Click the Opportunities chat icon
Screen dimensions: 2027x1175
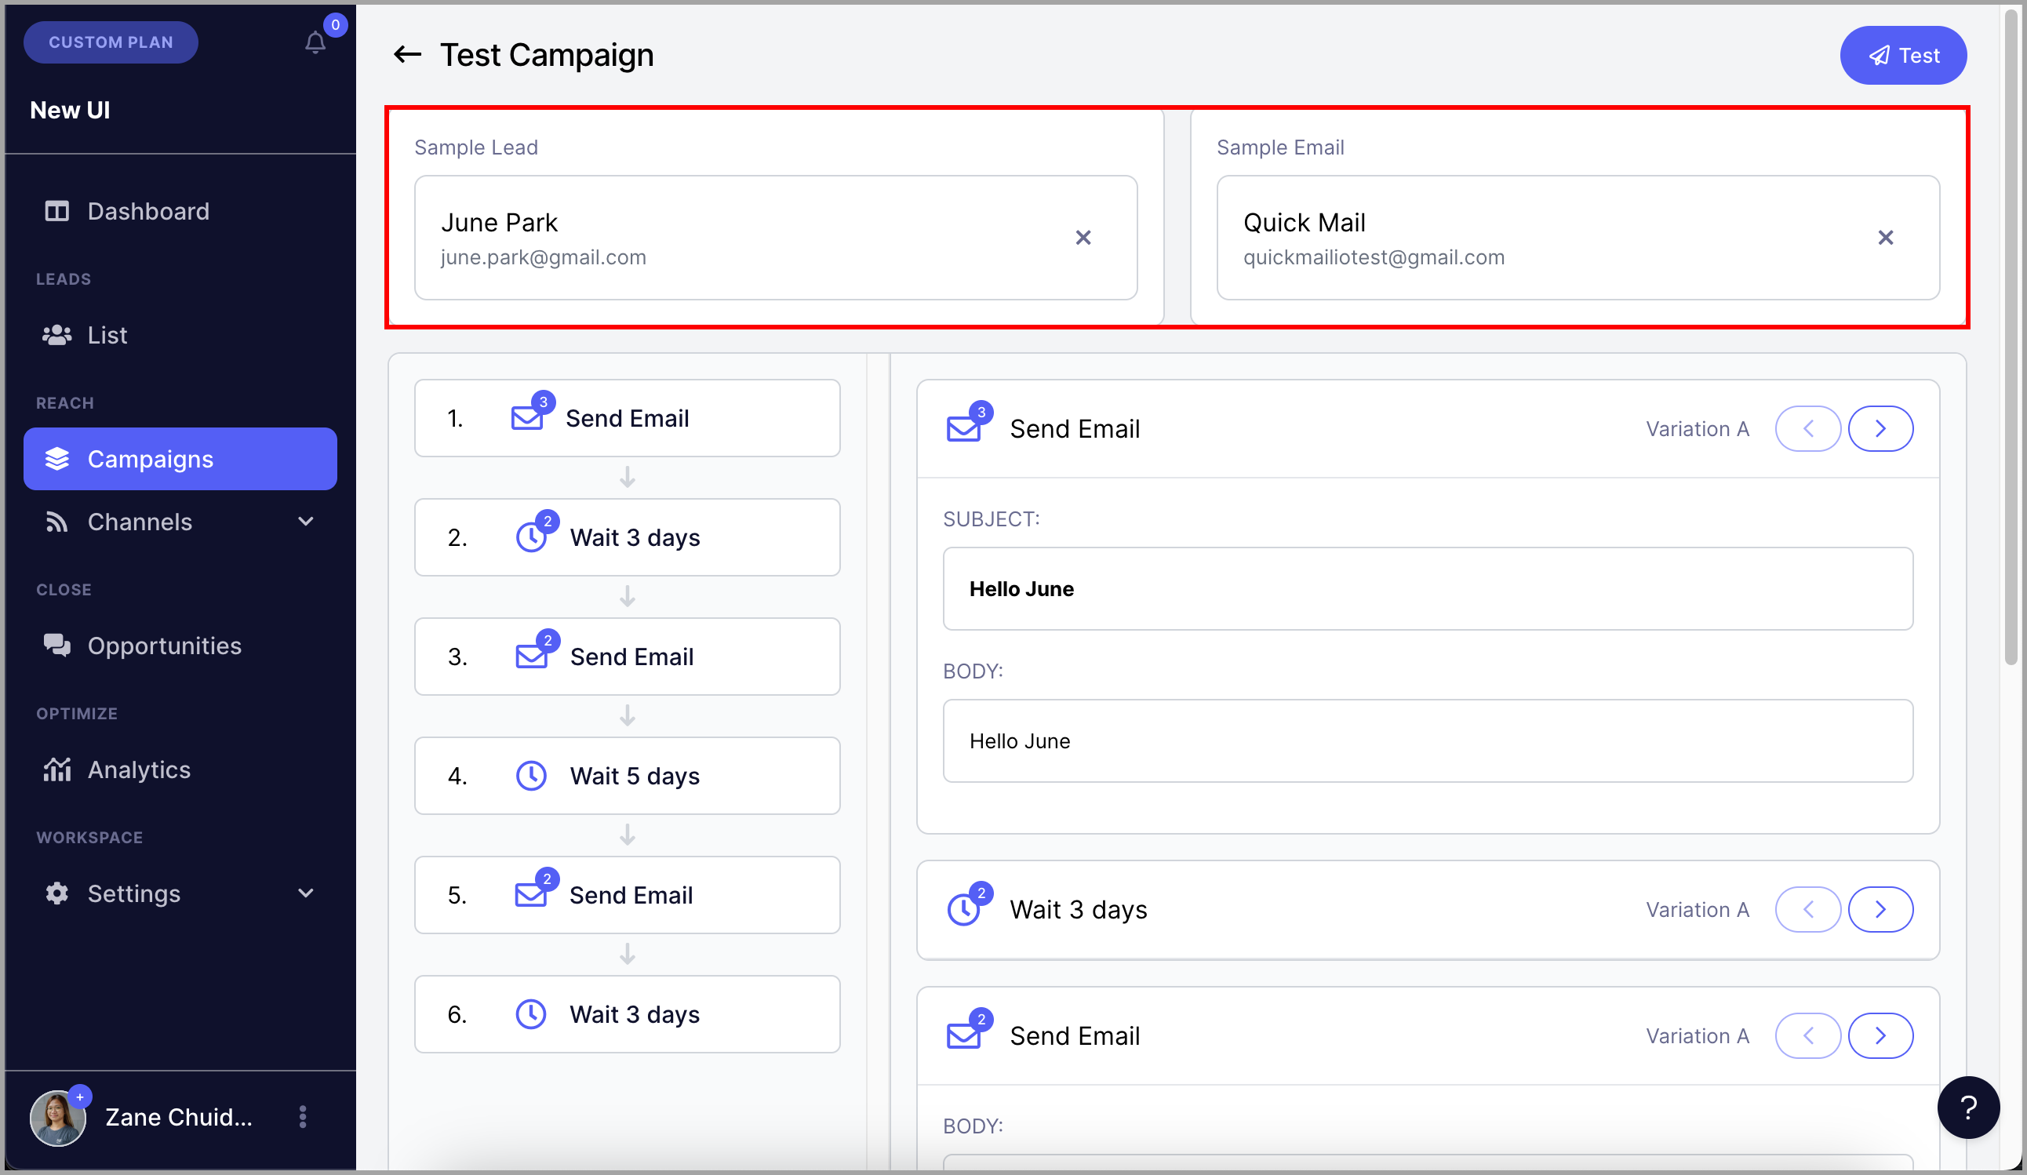[x=56, y=645]
